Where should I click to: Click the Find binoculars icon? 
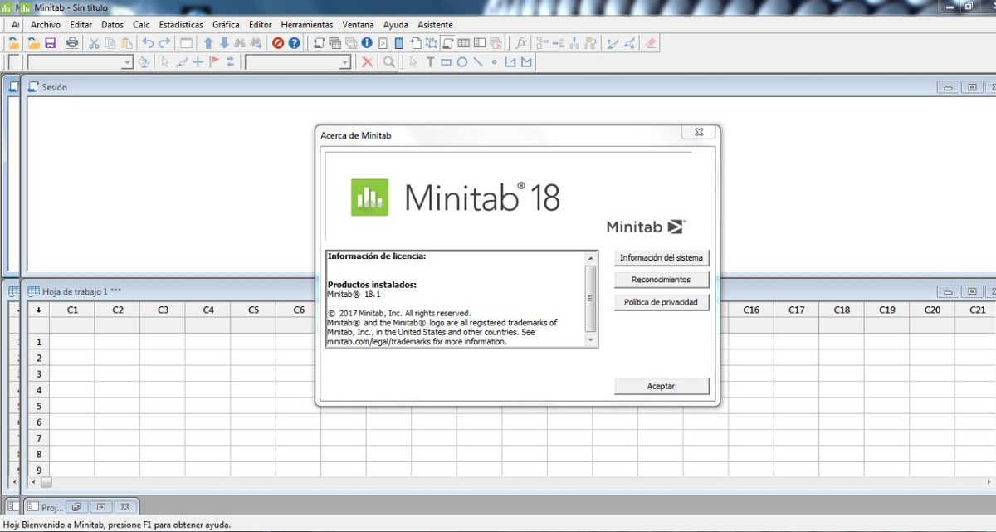pyautogui.click(x=240, y=43)
